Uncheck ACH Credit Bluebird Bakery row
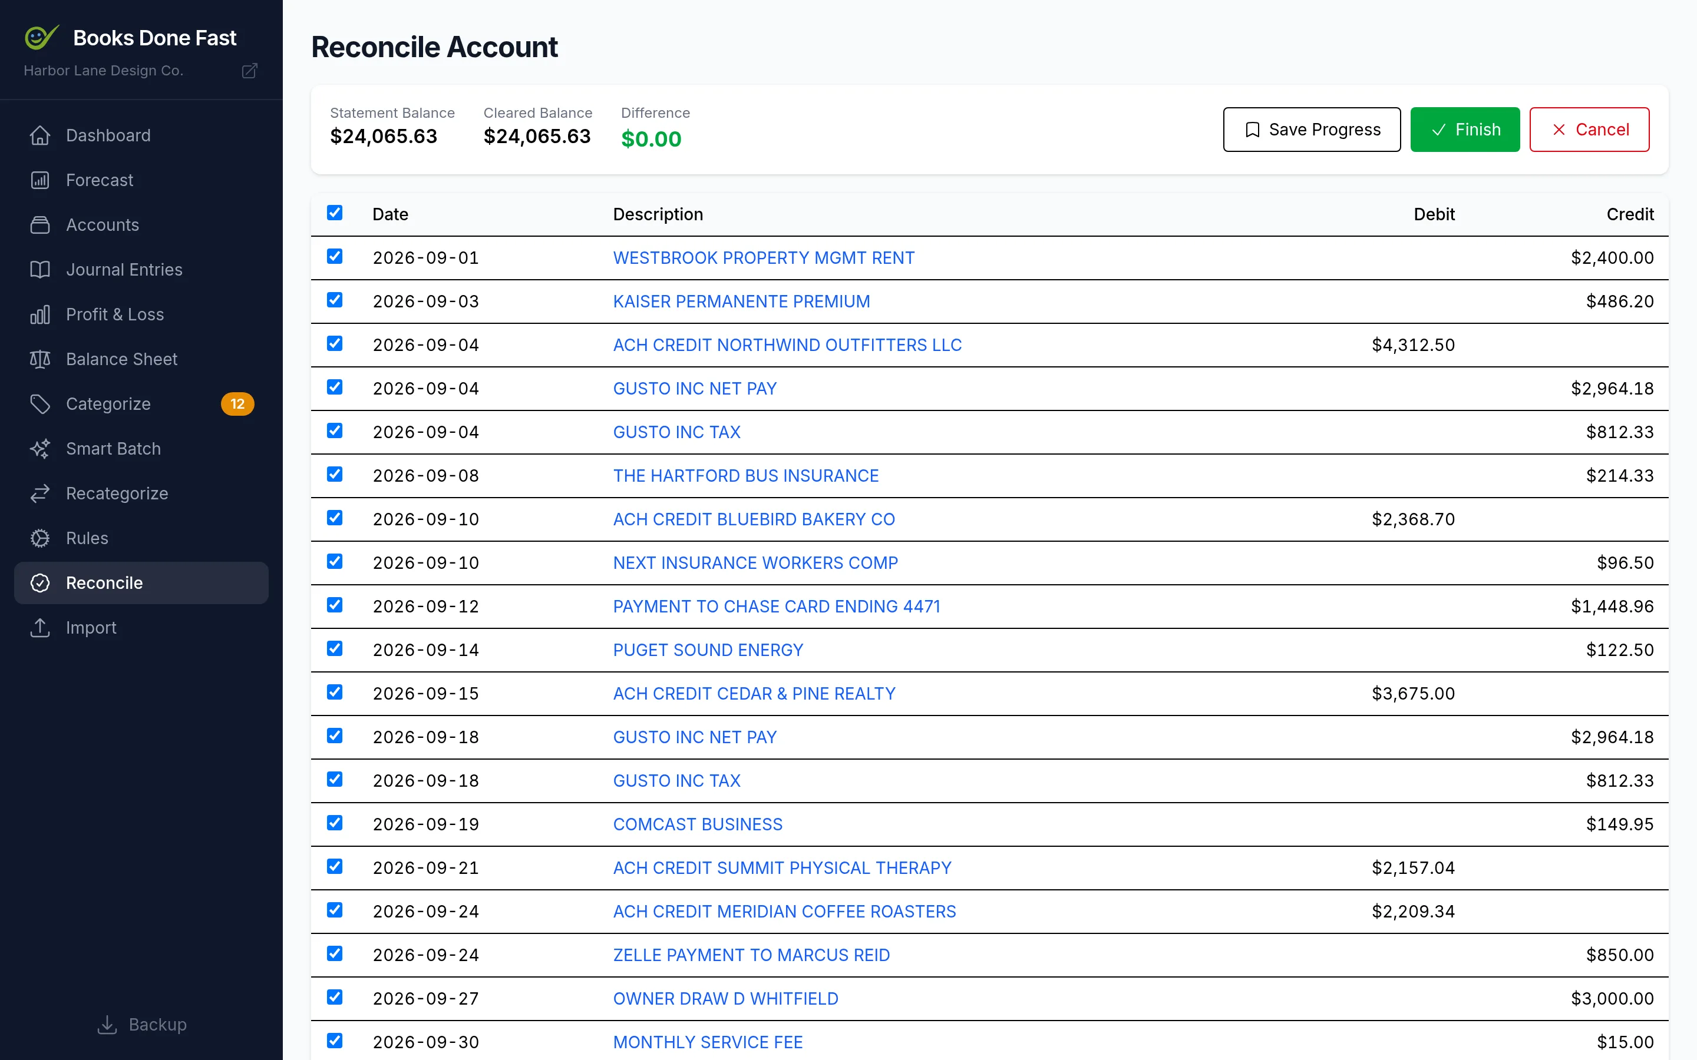 [x=335, y=518]
